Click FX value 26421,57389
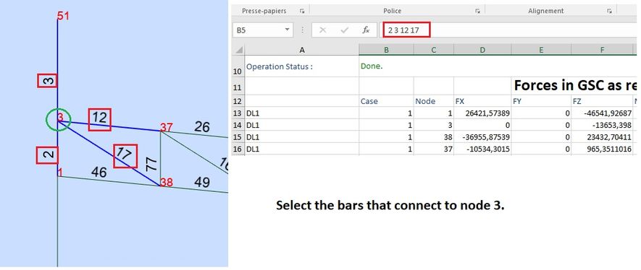This screenshot has width=641, height=270. (482, 113)
